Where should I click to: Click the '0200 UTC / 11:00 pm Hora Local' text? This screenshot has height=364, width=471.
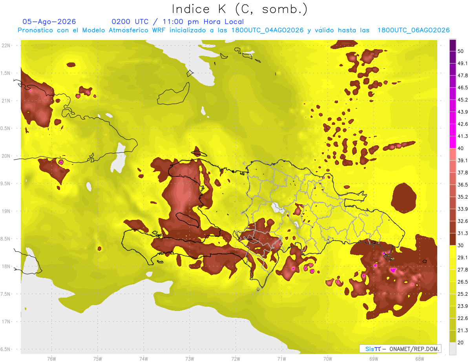[x=178, y=22]
